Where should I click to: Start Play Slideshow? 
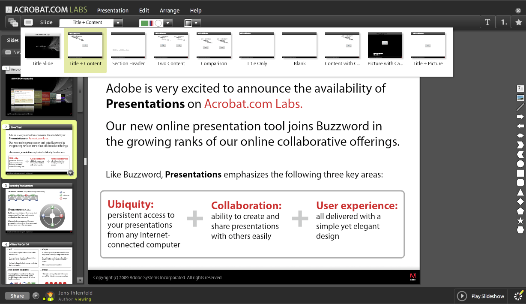(481, 296)
